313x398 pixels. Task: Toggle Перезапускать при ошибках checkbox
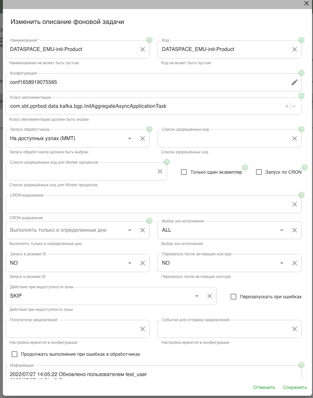pyautogui.click(x=233, y=297)
